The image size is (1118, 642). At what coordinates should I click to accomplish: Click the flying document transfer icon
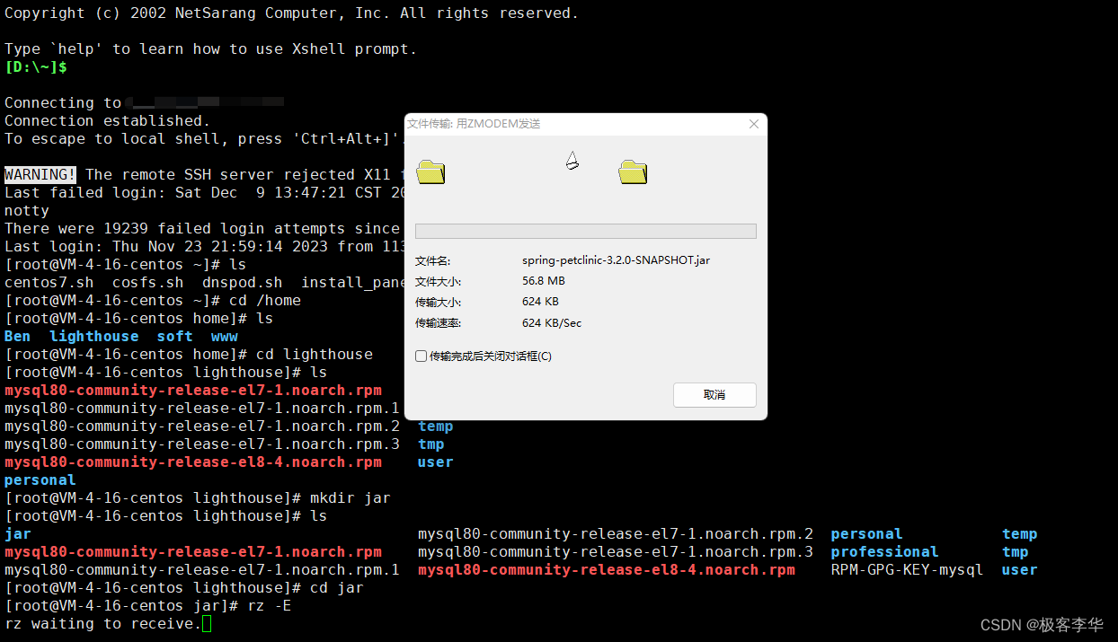click(572, 161)
